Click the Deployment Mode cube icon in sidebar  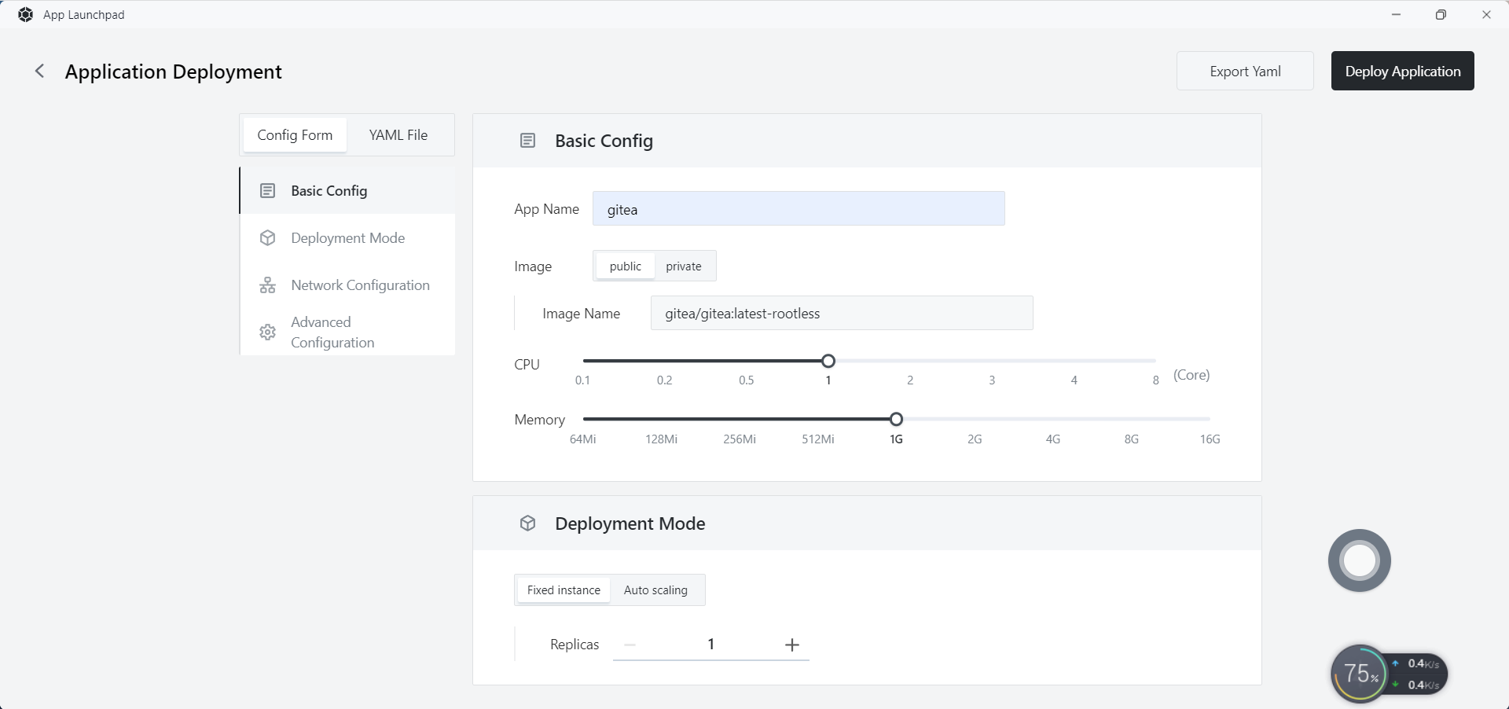(x=267, y=238)
